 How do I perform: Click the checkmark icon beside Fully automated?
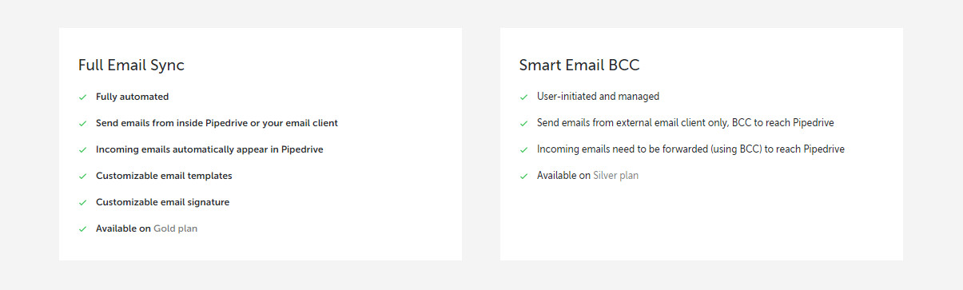[x=82, y=97]
